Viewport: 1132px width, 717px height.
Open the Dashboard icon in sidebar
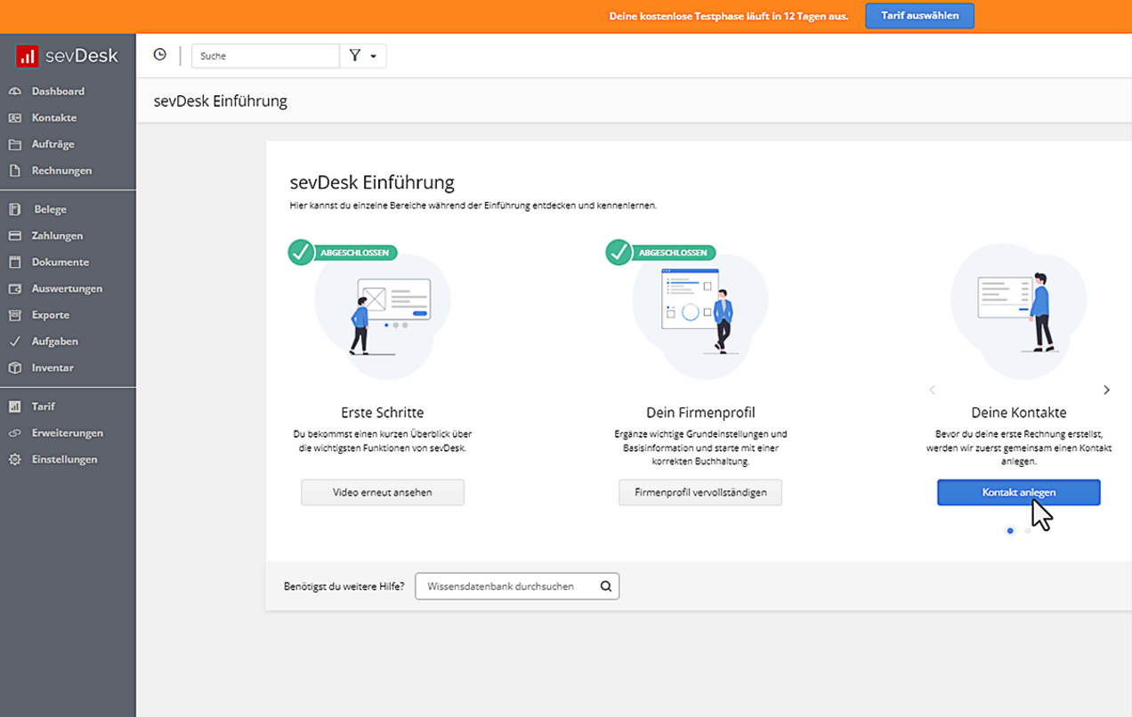15,92
